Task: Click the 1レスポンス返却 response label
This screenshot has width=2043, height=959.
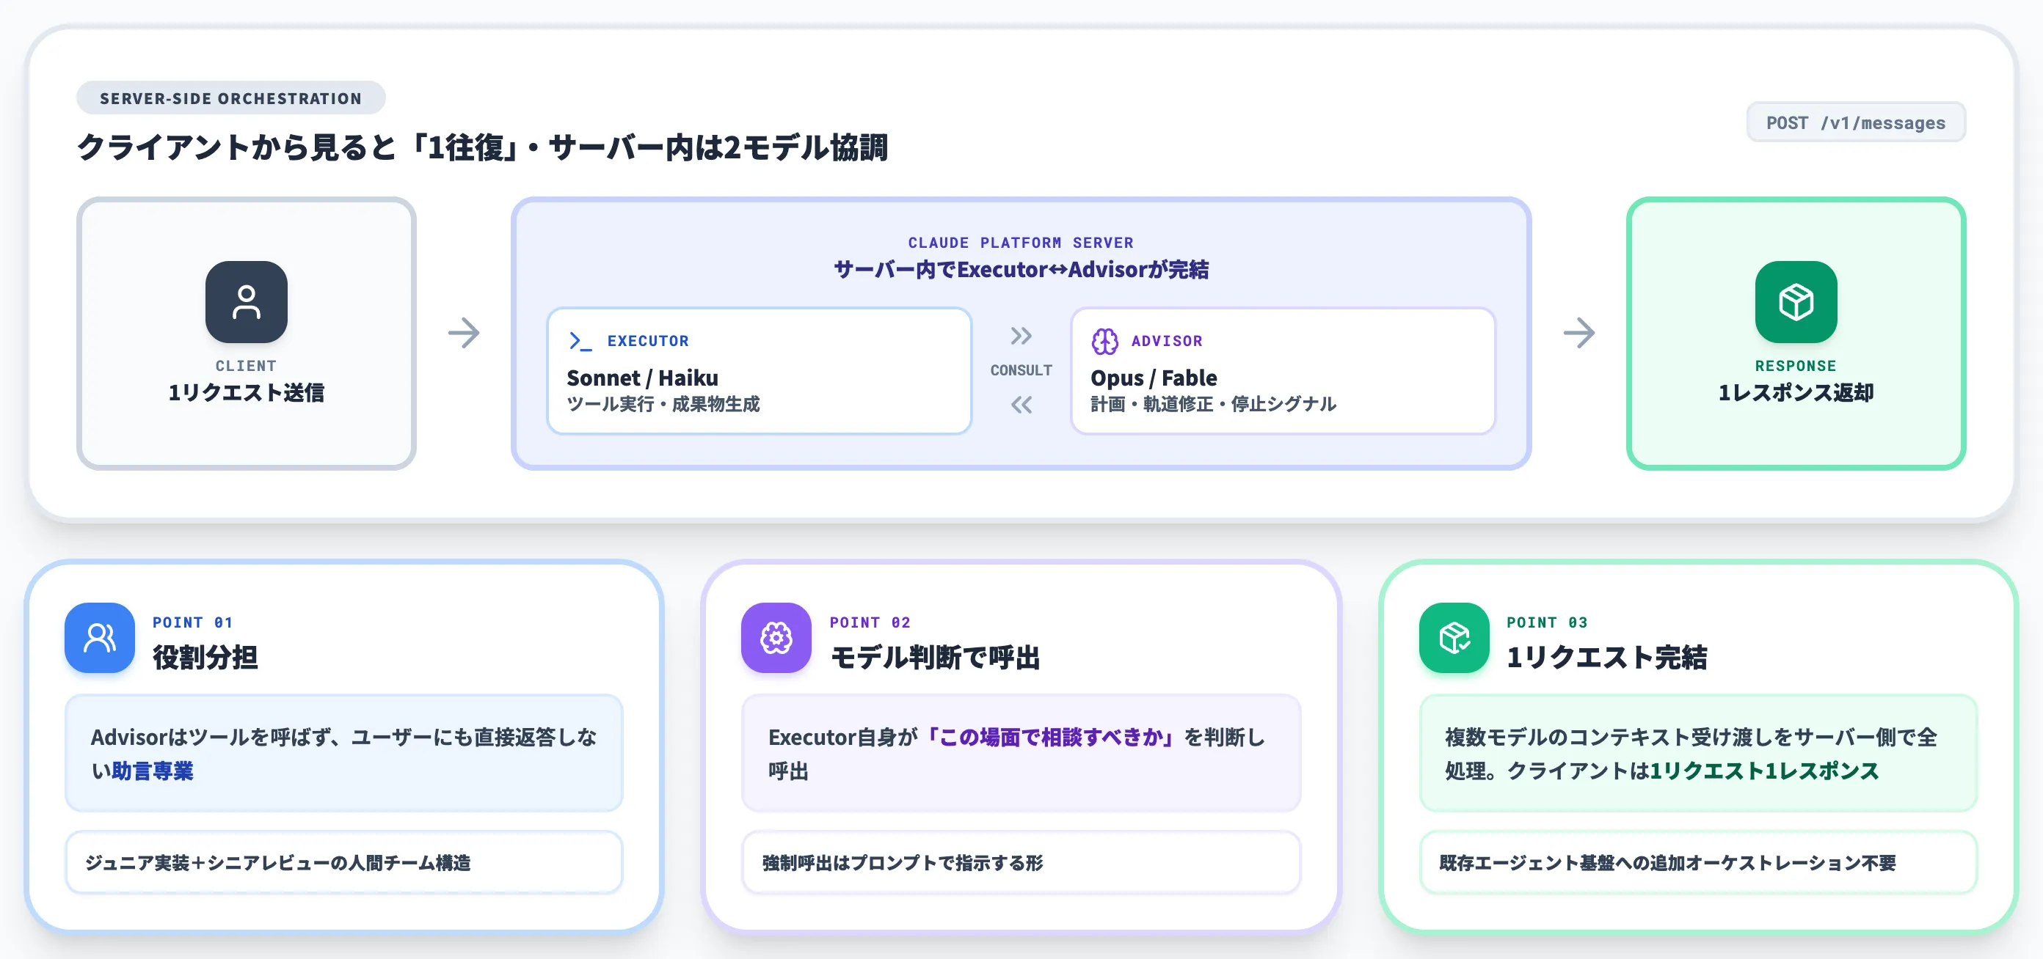Action: pyautogui.click(x=1796, y=392)
